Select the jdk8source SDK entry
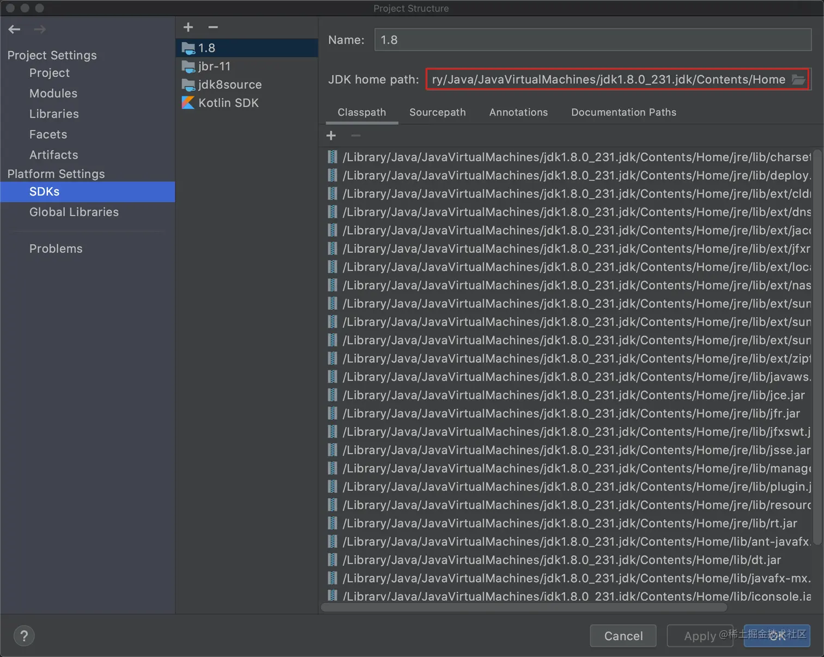This screenshot has height=657, width=824. [247, 84]
